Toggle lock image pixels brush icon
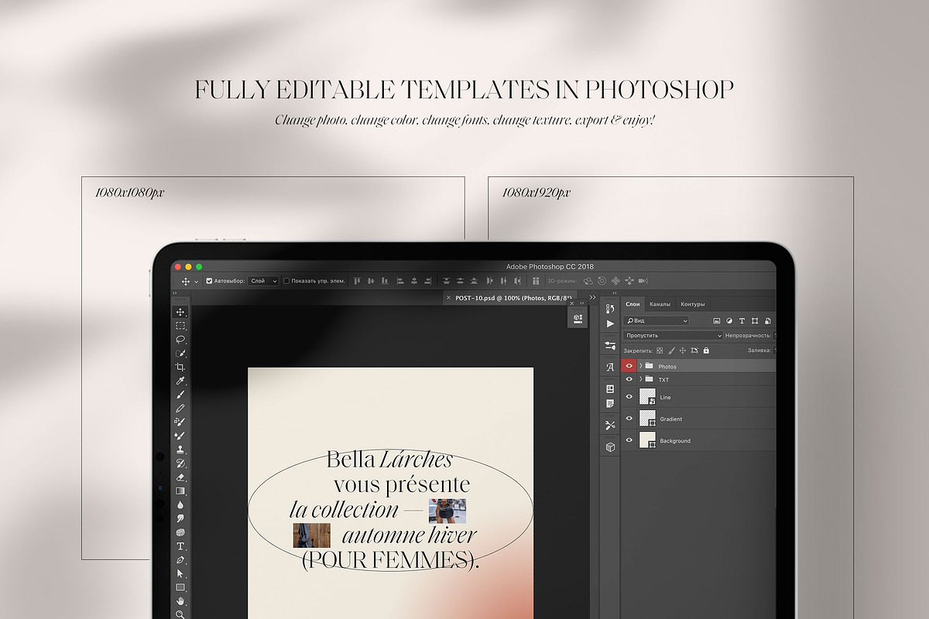This screenshot has height=619, width=929. pyautogui.click(x=671, y=351)
